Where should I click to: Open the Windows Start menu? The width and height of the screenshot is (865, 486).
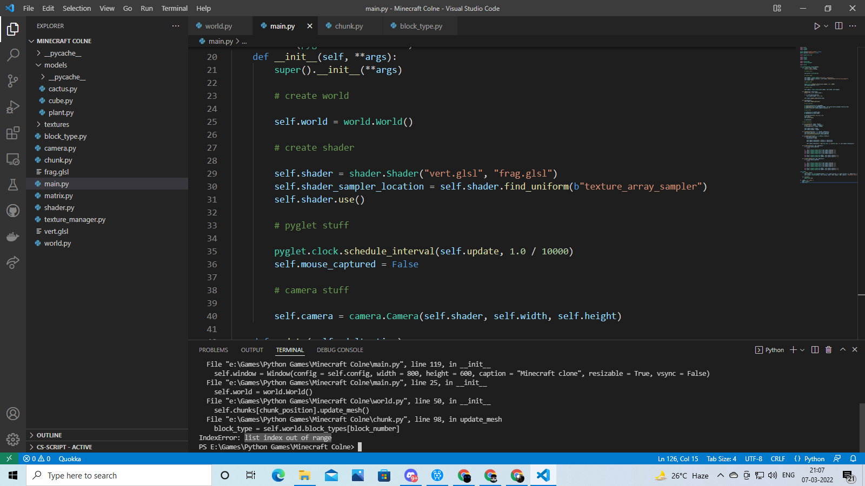coord(13,475)
